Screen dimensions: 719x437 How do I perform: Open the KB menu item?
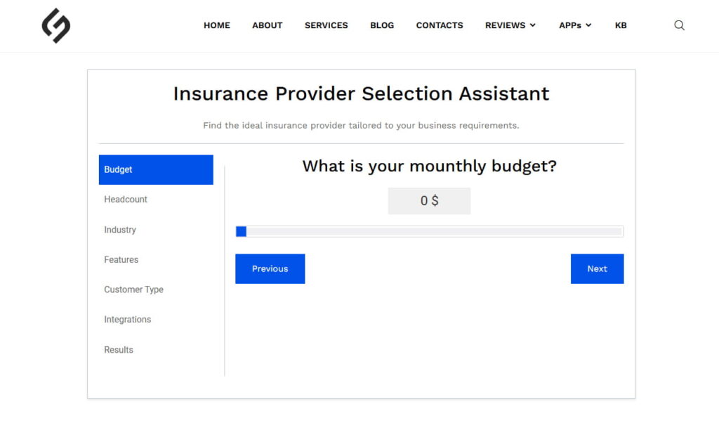621,25
